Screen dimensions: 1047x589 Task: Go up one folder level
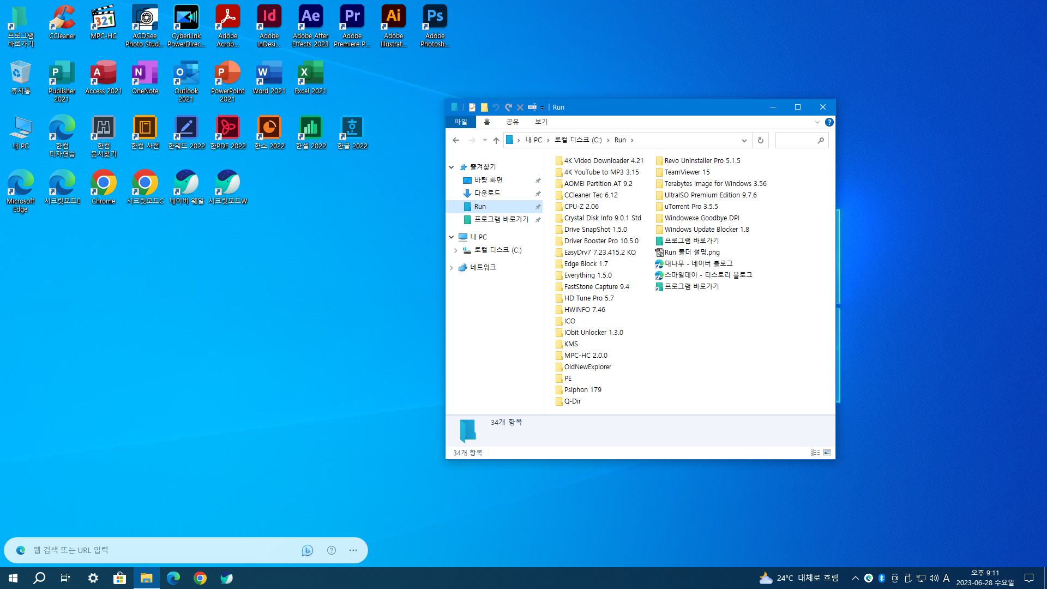pos(496,140)
